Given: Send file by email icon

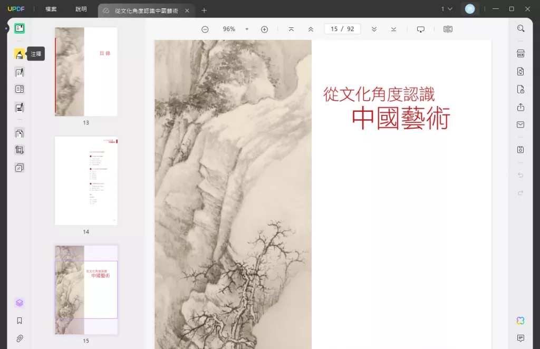Looking at the screenshot, I should (x=520, y=124).
